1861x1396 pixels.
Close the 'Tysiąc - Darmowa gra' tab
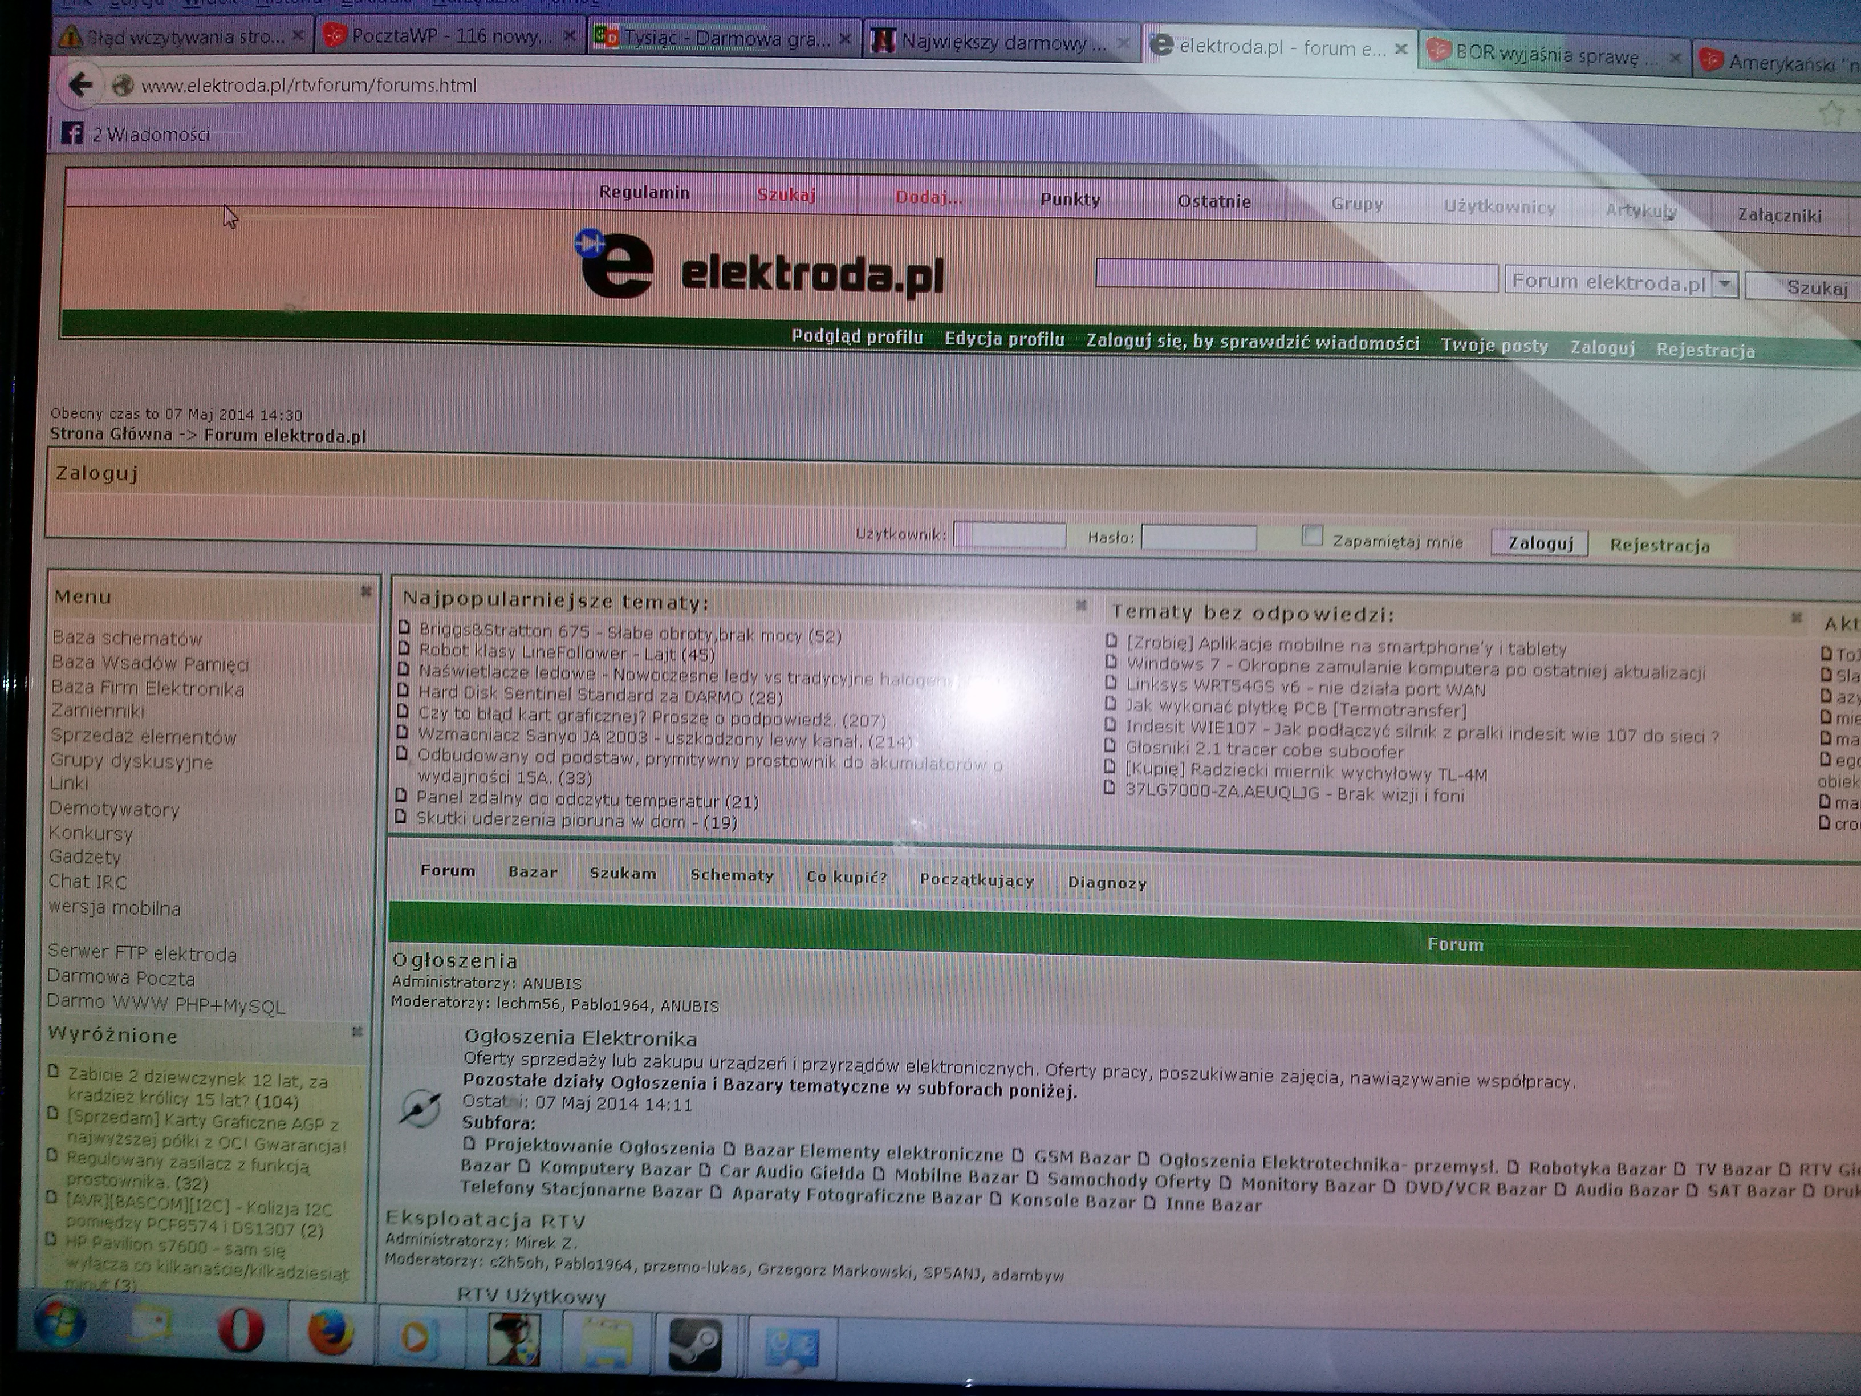846,39
